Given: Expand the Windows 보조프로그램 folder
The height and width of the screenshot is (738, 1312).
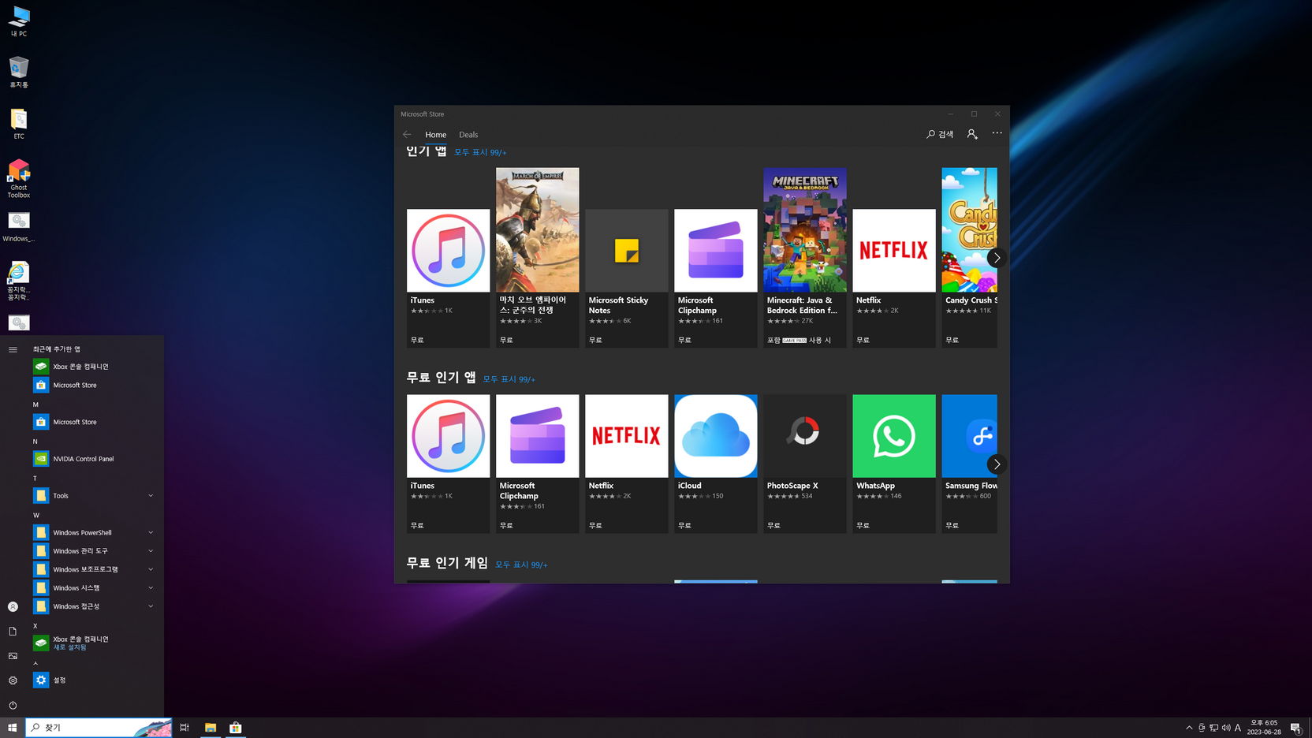Looking at the screenshot, I should pos(95,569).
